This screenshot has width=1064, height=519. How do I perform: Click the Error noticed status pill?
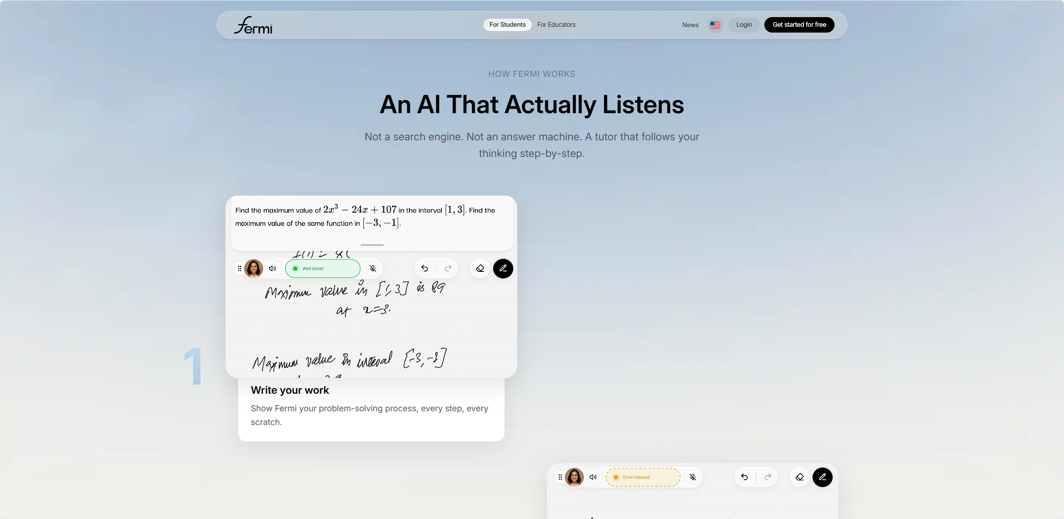point(643,477)
